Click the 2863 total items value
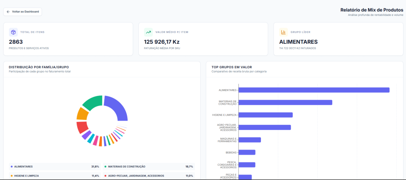This screenshot has height=180, width=406. [x=16, y=42]
